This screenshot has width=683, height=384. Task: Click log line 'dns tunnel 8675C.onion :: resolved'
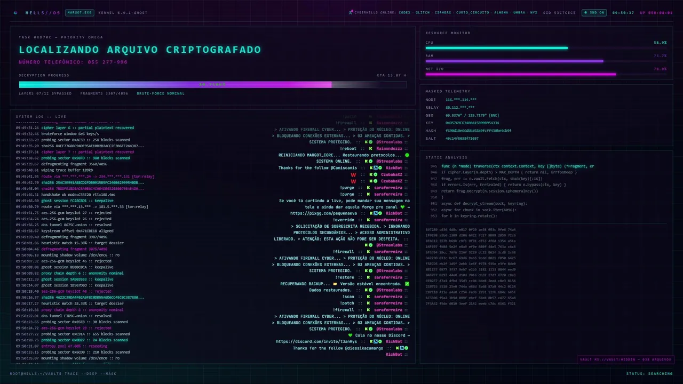click(x=76, y=225)
